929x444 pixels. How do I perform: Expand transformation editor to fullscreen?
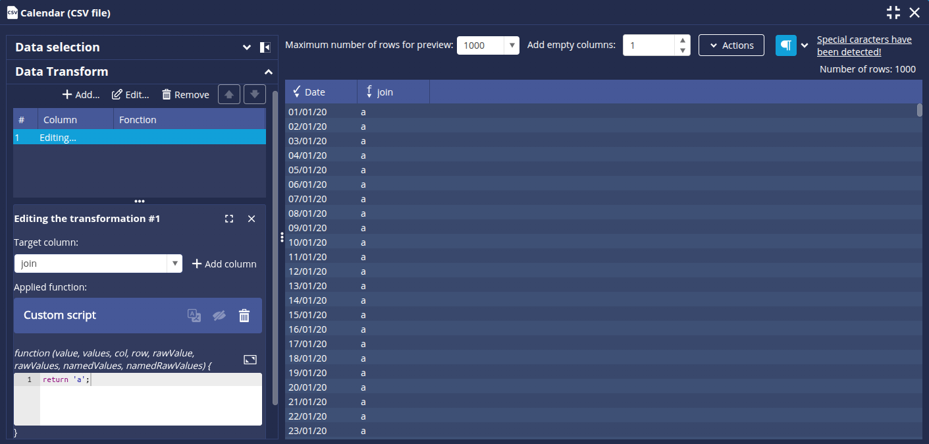[x=229, y=219]
